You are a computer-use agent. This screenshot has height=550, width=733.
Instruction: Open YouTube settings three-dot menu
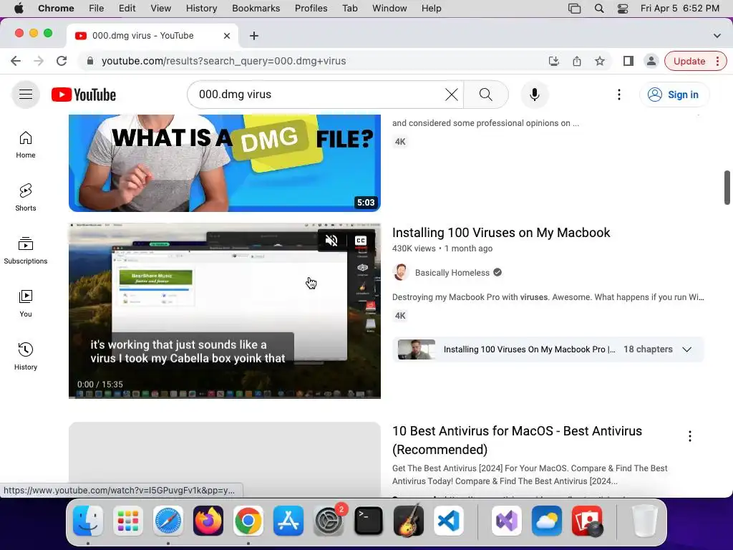(x=619, y=95)
